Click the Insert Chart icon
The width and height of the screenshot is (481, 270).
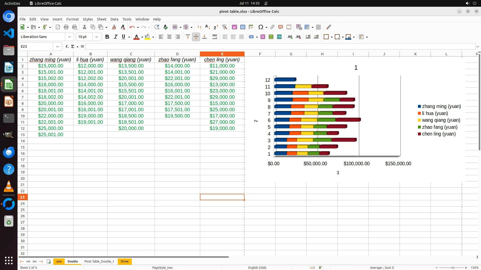tap(243, 27)
